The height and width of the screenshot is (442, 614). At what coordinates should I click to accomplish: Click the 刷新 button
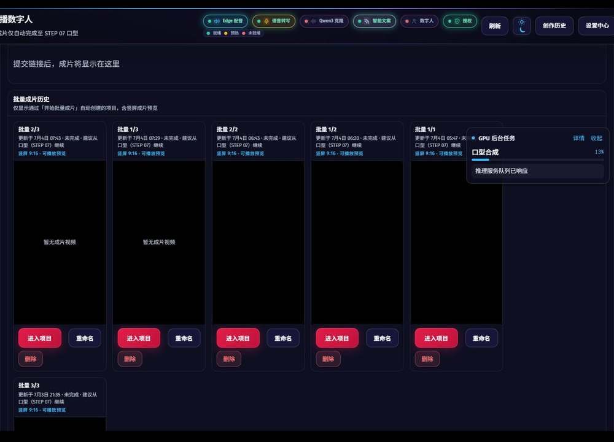(494, 26)
